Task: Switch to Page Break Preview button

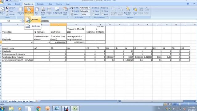Action: tap(171, 104)
